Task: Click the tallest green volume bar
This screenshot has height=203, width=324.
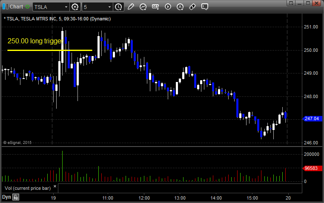Action: pos(62,166)
